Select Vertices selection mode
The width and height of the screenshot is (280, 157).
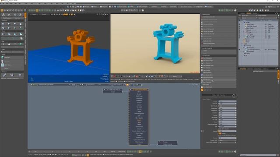[x=86, y=7]
